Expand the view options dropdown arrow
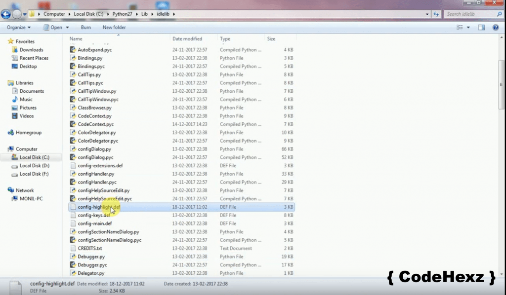This screenshot has width=506, height=295. point(468,28)
